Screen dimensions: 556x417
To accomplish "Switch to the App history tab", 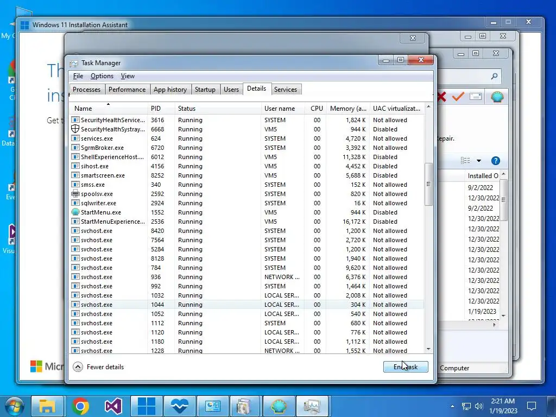I will tap(170, 90).
